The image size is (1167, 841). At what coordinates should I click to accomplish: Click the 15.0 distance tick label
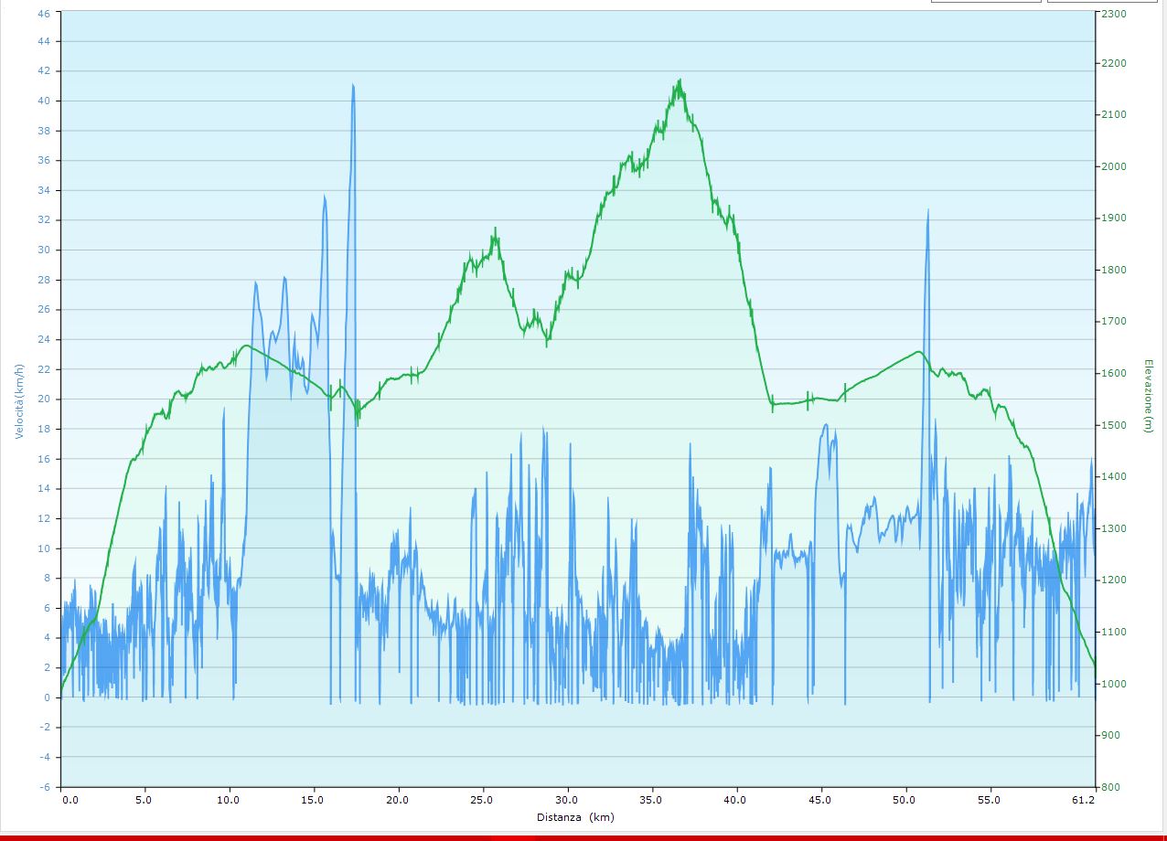tap(314, 801)
